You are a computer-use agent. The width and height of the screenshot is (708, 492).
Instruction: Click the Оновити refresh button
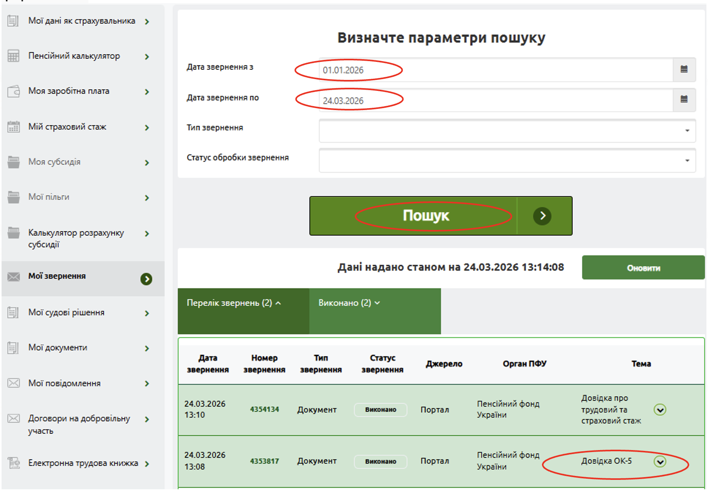coord(643,268)
